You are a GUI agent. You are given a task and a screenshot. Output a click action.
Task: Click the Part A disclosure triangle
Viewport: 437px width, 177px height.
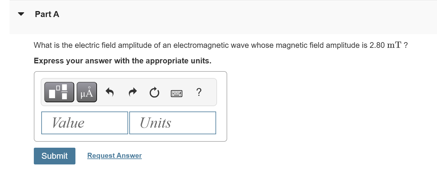(20, 13)
